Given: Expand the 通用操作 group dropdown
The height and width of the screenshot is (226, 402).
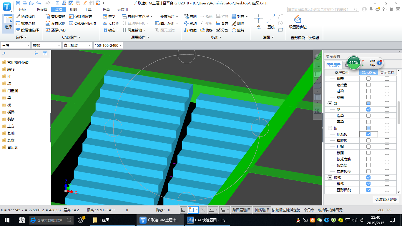Looking at the screenshot, I should 140,37.
